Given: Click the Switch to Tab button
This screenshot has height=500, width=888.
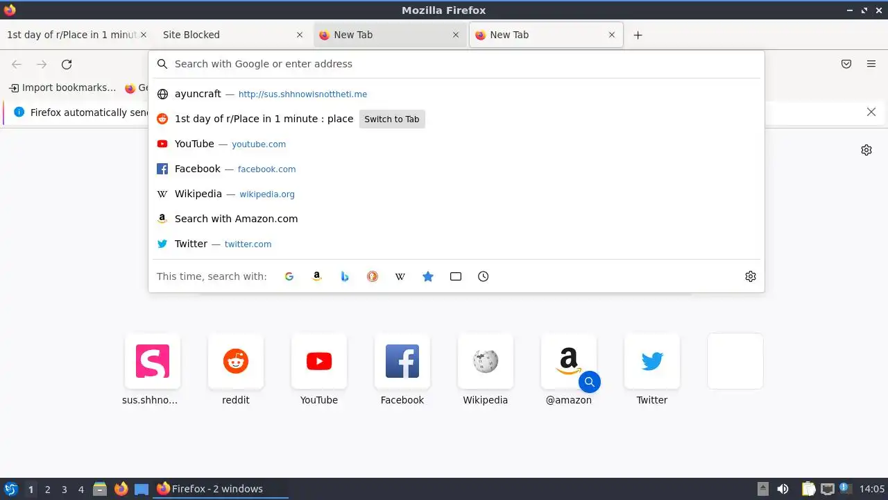Looking at the screenshot, I should pos(392,119).
